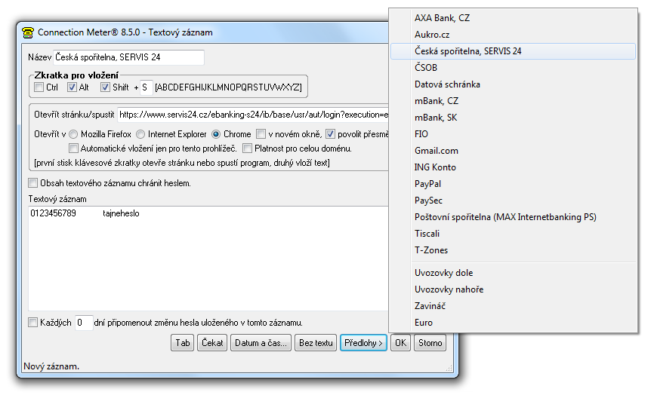Choose PaySec template

(513, 201)
